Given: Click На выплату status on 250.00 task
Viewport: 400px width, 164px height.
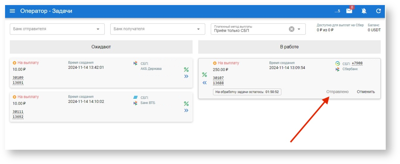Looking at the screenshot, I should coord(228,63).
